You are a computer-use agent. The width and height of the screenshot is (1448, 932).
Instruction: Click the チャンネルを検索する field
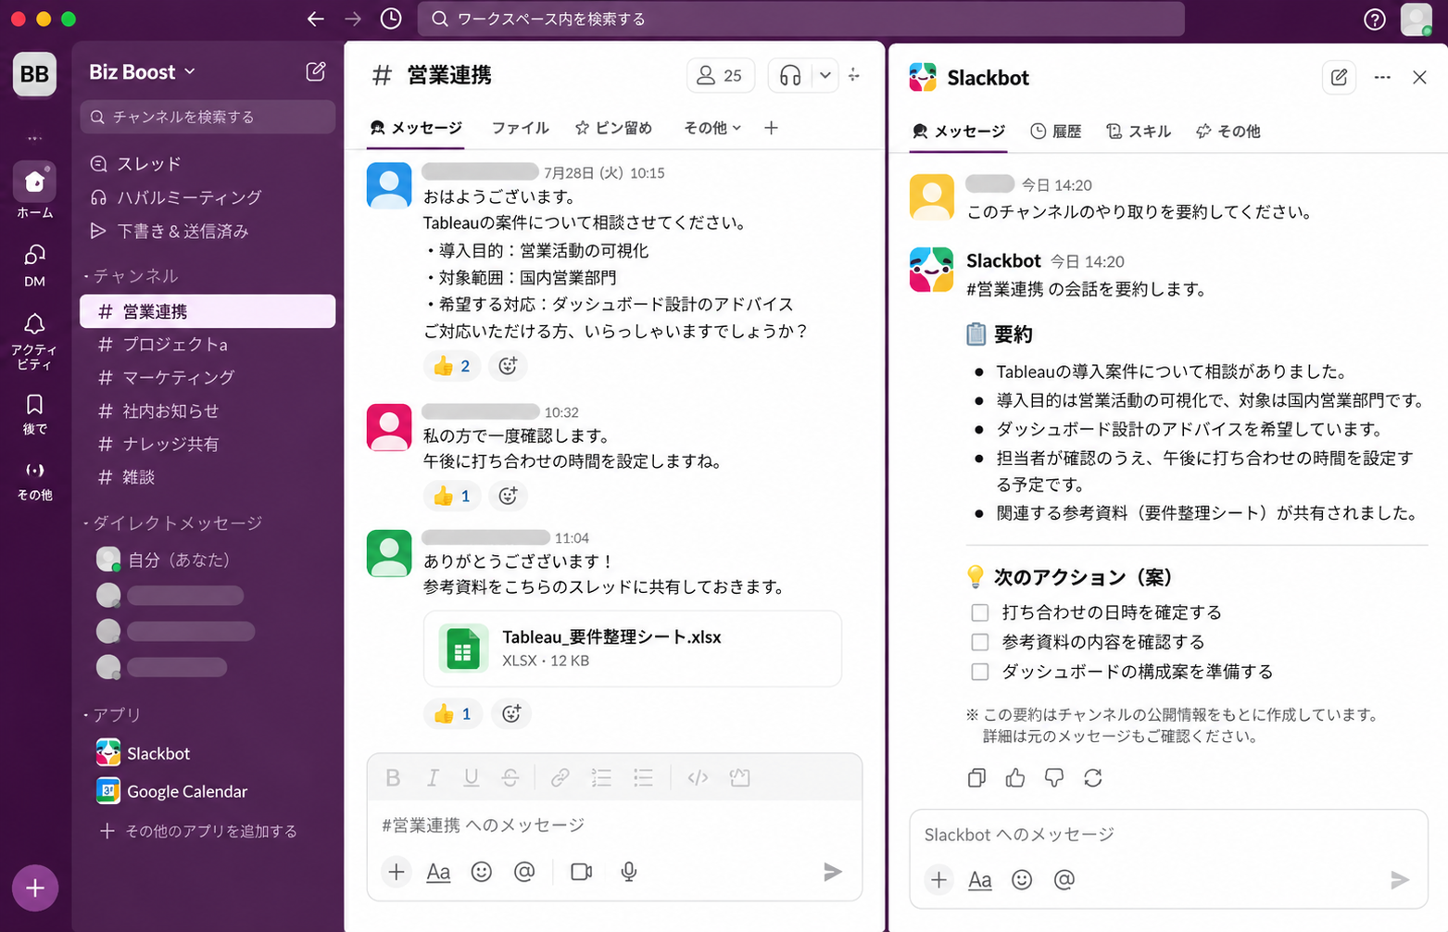point(208,117)
